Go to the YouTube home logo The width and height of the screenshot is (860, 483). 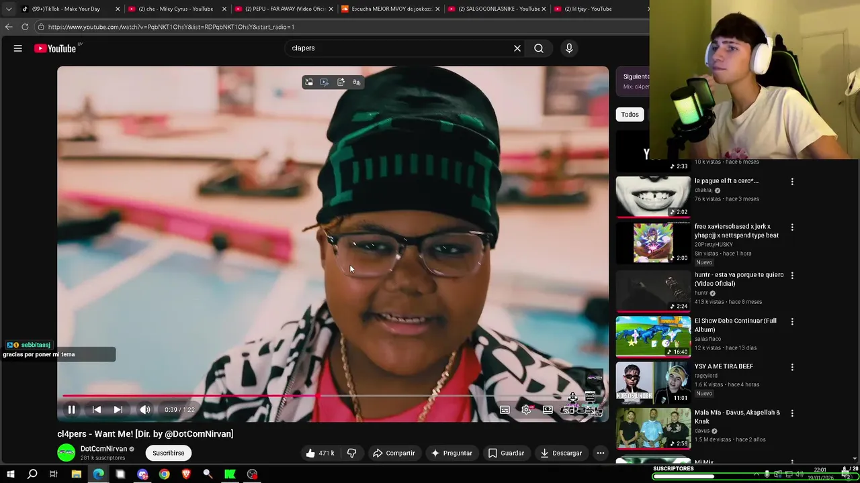pyautogui.click(x=55, y=48)
